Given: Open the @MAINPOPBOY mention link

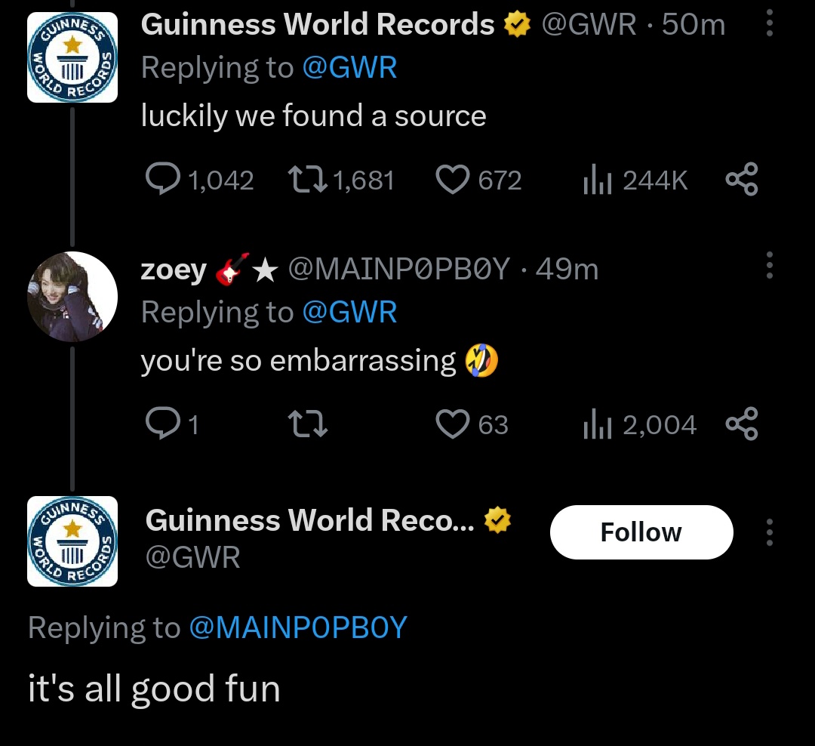Looking at the screenshot, I should point(297,627).
